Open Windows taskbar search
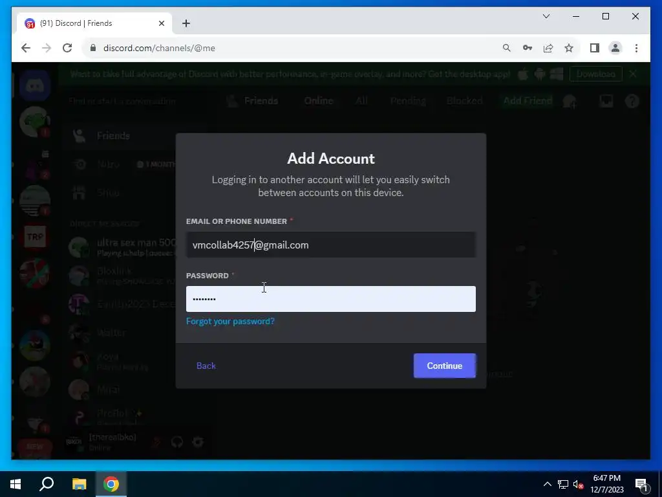This screenshot has width=662, height=497. pos(47,484)
